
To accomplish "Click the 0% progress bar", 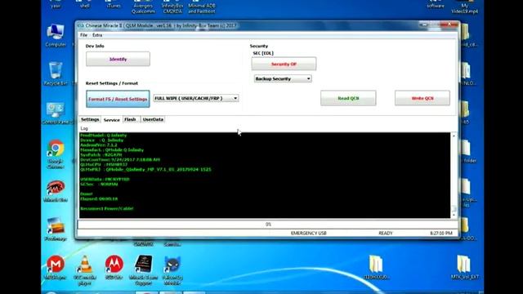I will click(268, 225).
